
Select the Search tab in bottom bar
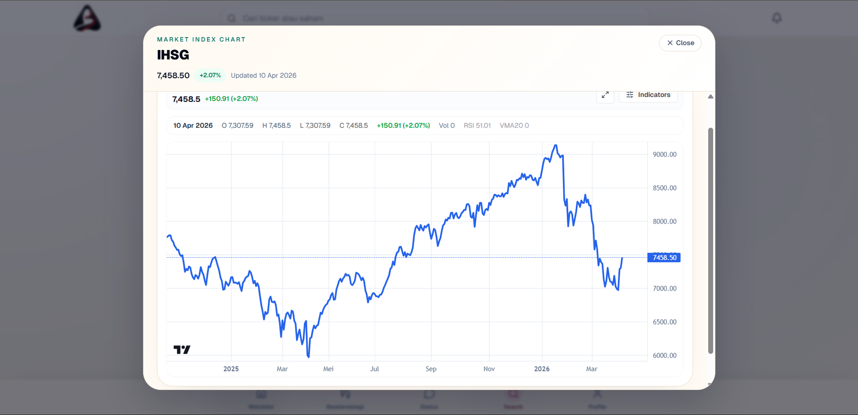click(513, 399)
